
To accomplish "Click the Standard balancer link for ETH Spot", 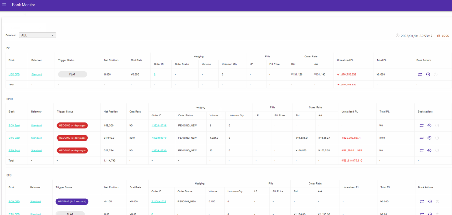I will pos(36,151).
